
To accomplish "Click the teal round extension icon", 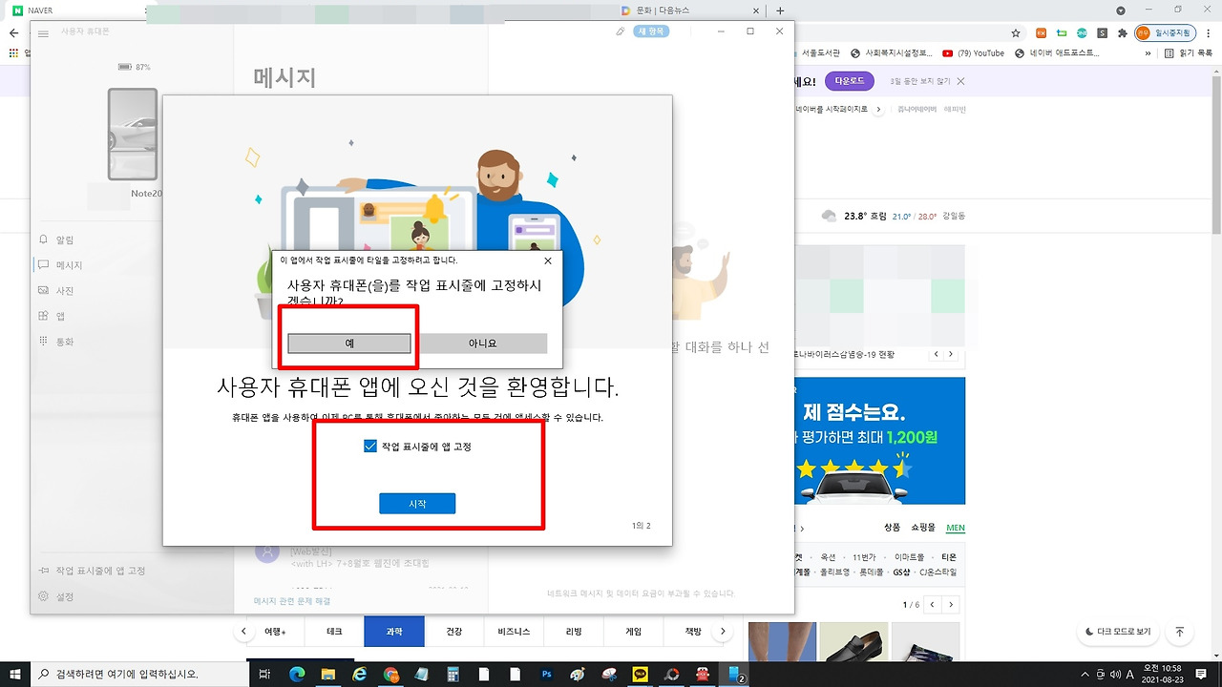I will (x=1082, y=33).
